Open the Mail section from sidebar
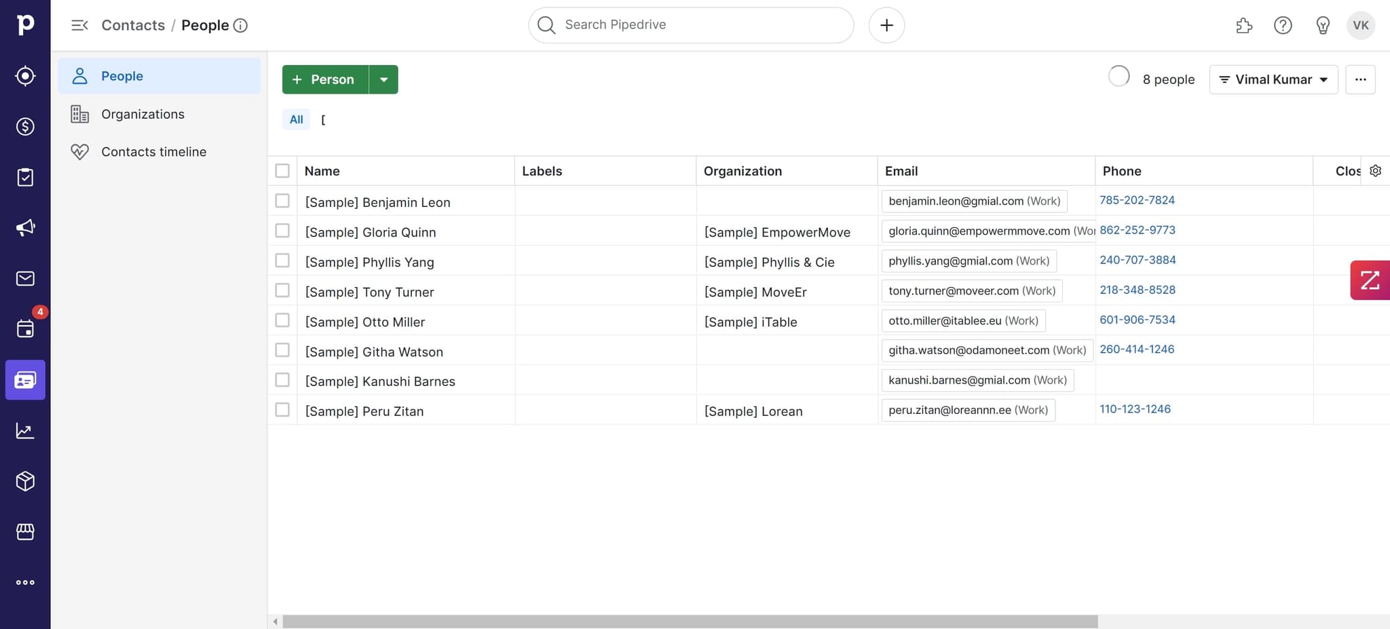Screen dimensions: 1390x629 pos(25,278)
